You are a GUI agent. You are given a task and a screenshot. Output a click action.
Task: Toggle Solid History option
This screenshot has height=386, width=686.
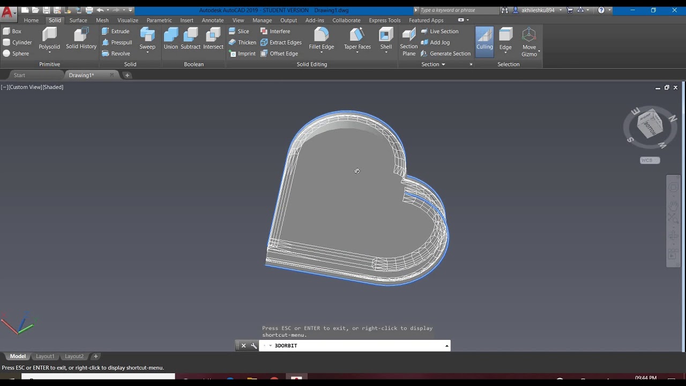[x=81, y=39]
